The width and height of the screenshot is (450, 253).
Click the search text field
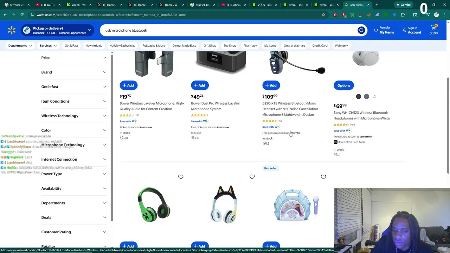pos(229,30)
